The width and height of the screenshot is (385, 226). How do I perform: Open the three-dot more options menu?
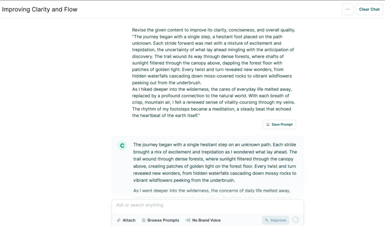[x=347, y=9]
